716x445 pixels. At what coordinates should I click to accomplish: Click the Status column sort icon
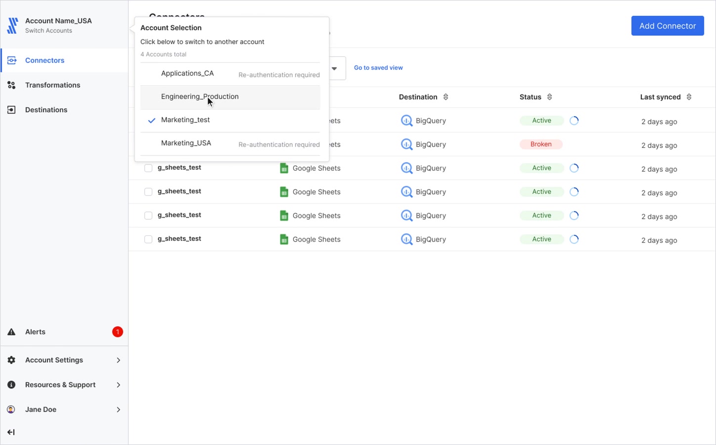coord(549,97)
